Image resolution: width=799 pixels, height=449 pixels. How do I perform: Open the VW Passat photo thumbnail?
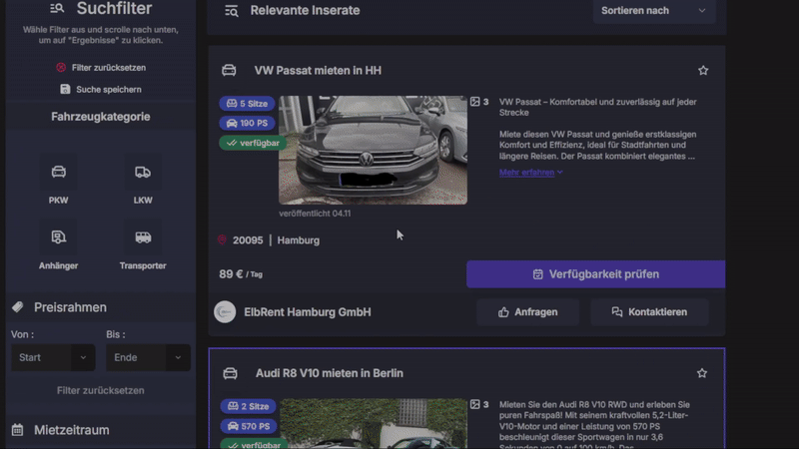tap(373, 151)
